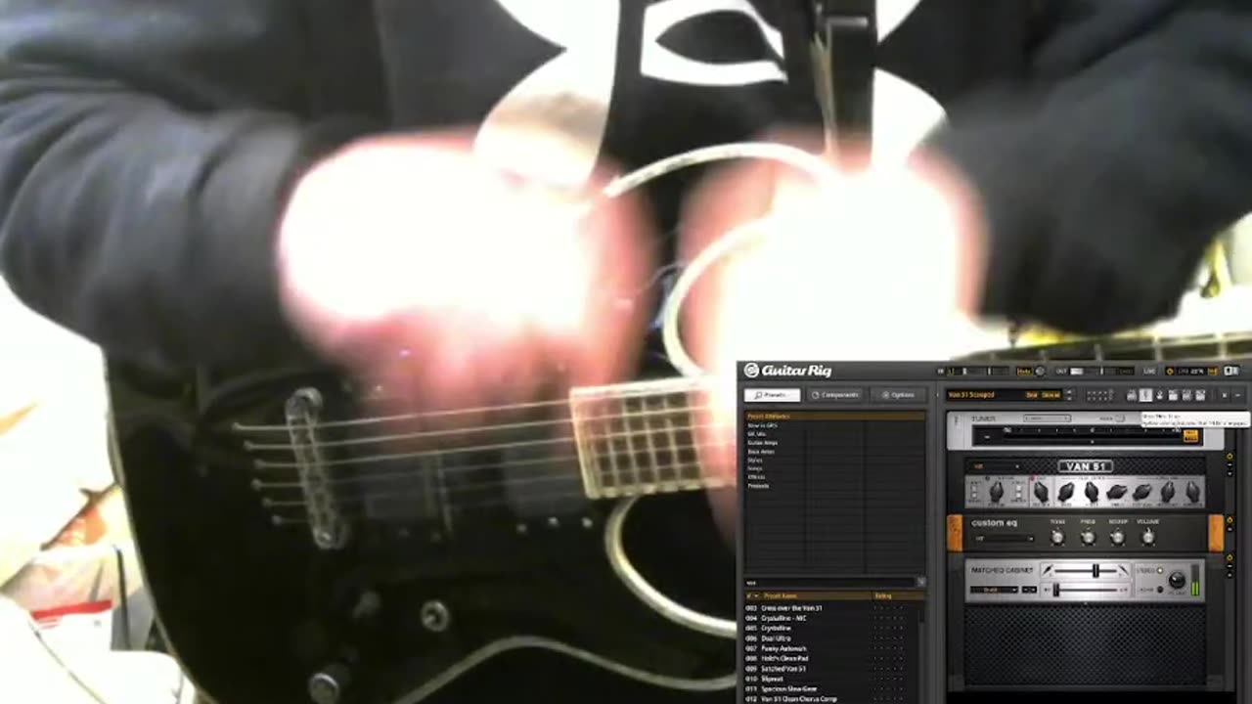Open the Options tab
Viewport: 1252px width, 704px height.
[898, 395]
